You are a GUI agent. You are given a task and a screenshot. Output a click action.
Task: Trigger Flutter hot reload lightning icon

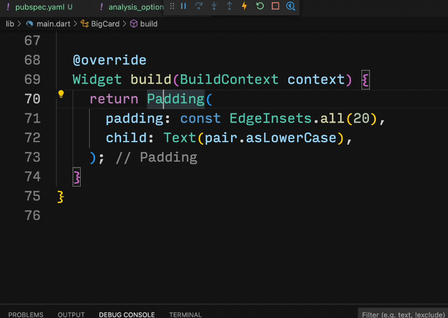244,6
